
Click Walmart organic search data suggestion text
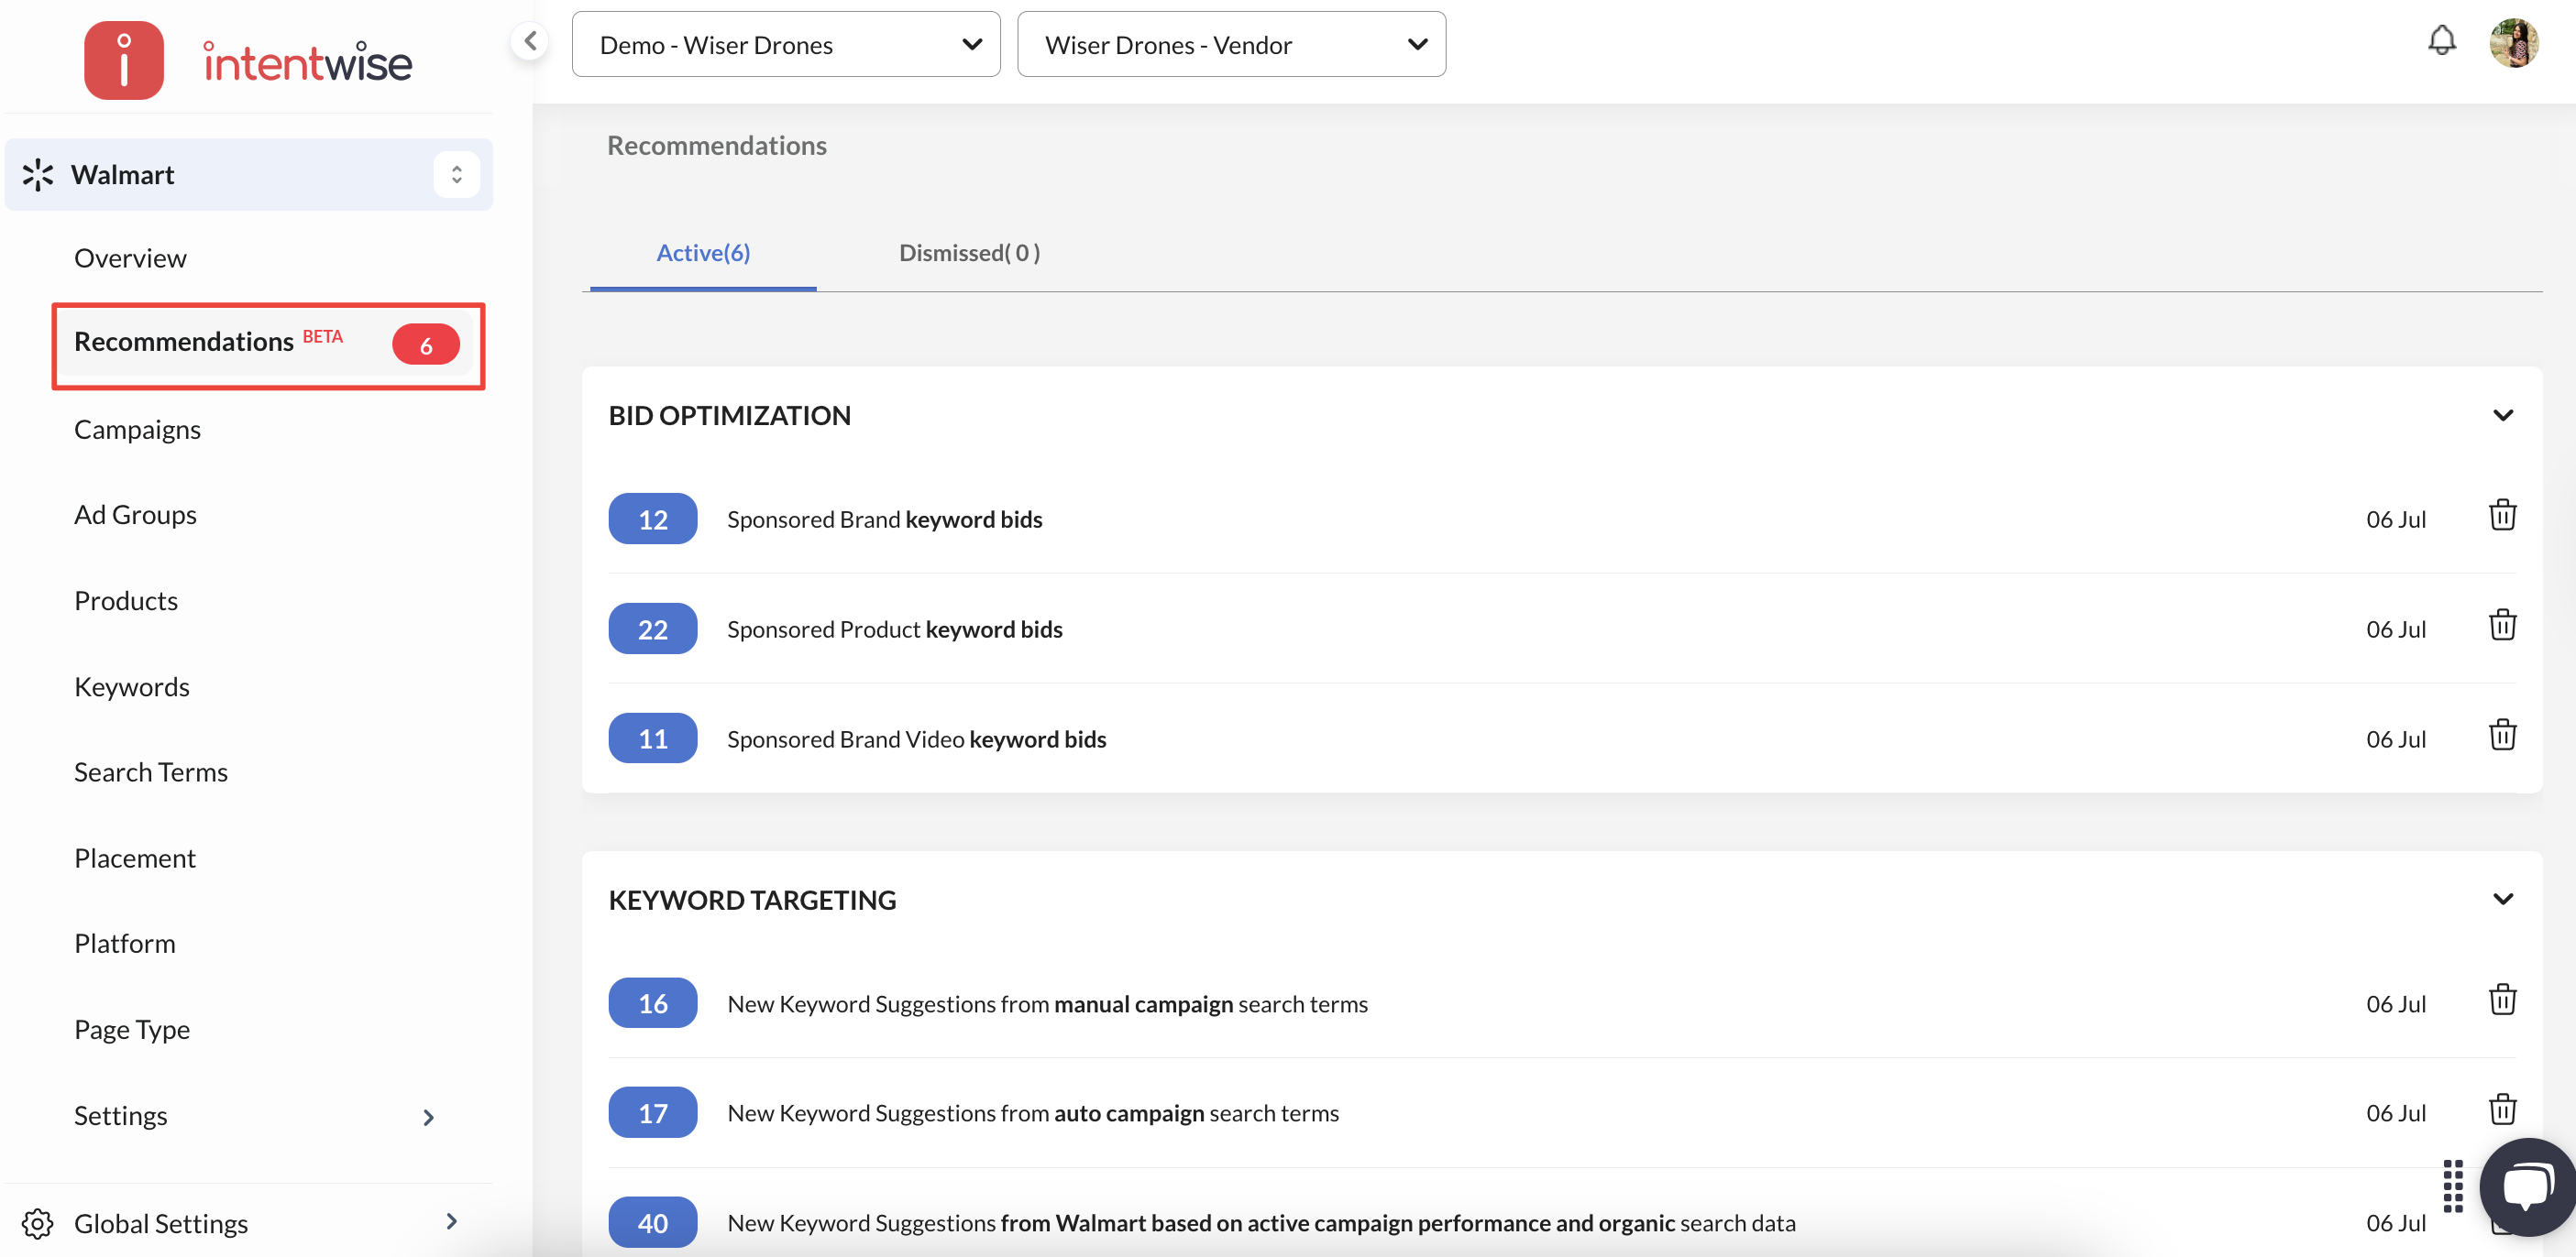pyautogui.click(x=1261, y=1222)
